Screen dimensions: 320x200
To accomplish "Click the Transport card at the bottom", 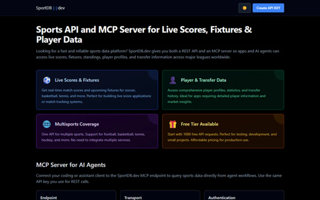I will coord(160,196).
